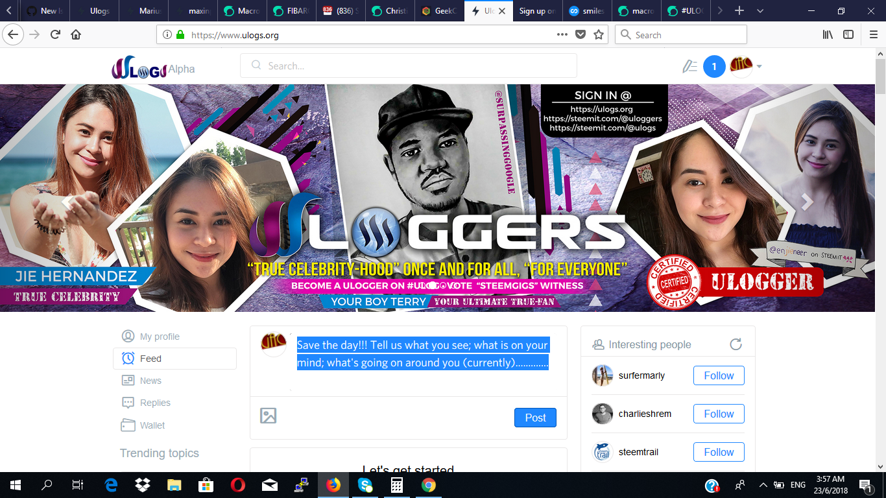
Task: Show hidden system tray icons
Action: (763, 485)
